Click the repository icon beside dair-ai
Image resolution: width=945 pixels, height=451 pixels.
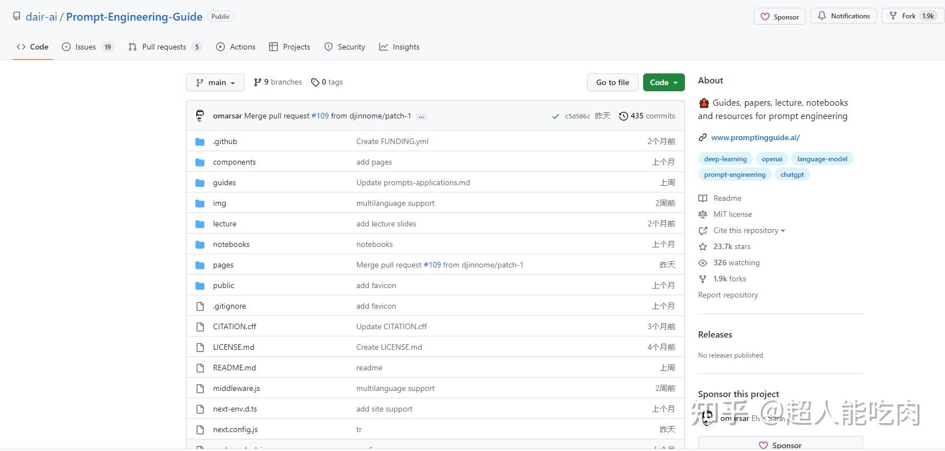click(17, 17)
